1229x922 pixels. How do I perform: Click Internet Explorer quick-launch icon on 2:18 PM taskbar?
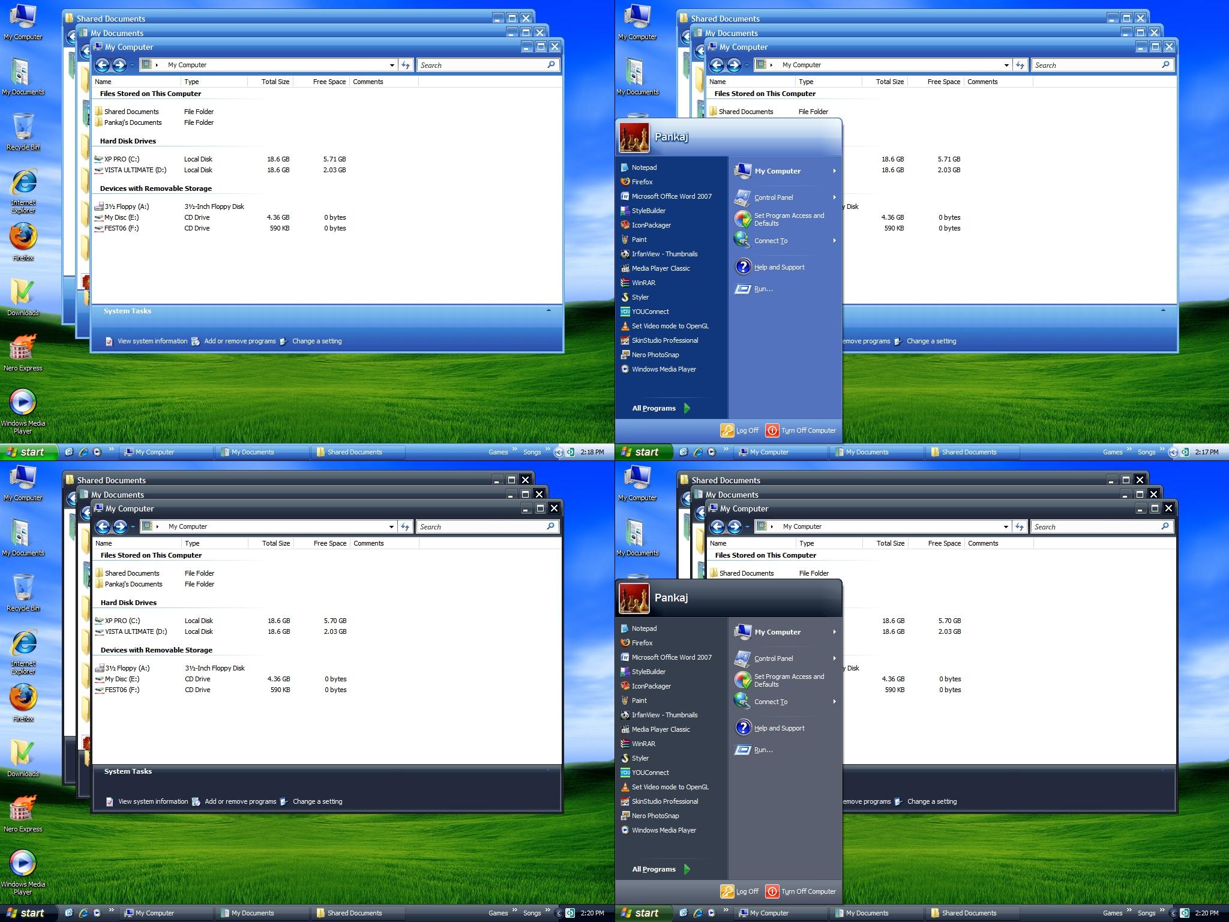click(x=83, y=452)
